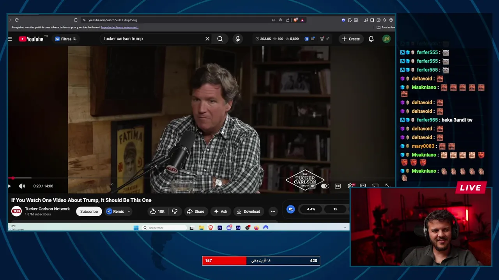Click the 4.4% stat pill

(x=311, y=209)
